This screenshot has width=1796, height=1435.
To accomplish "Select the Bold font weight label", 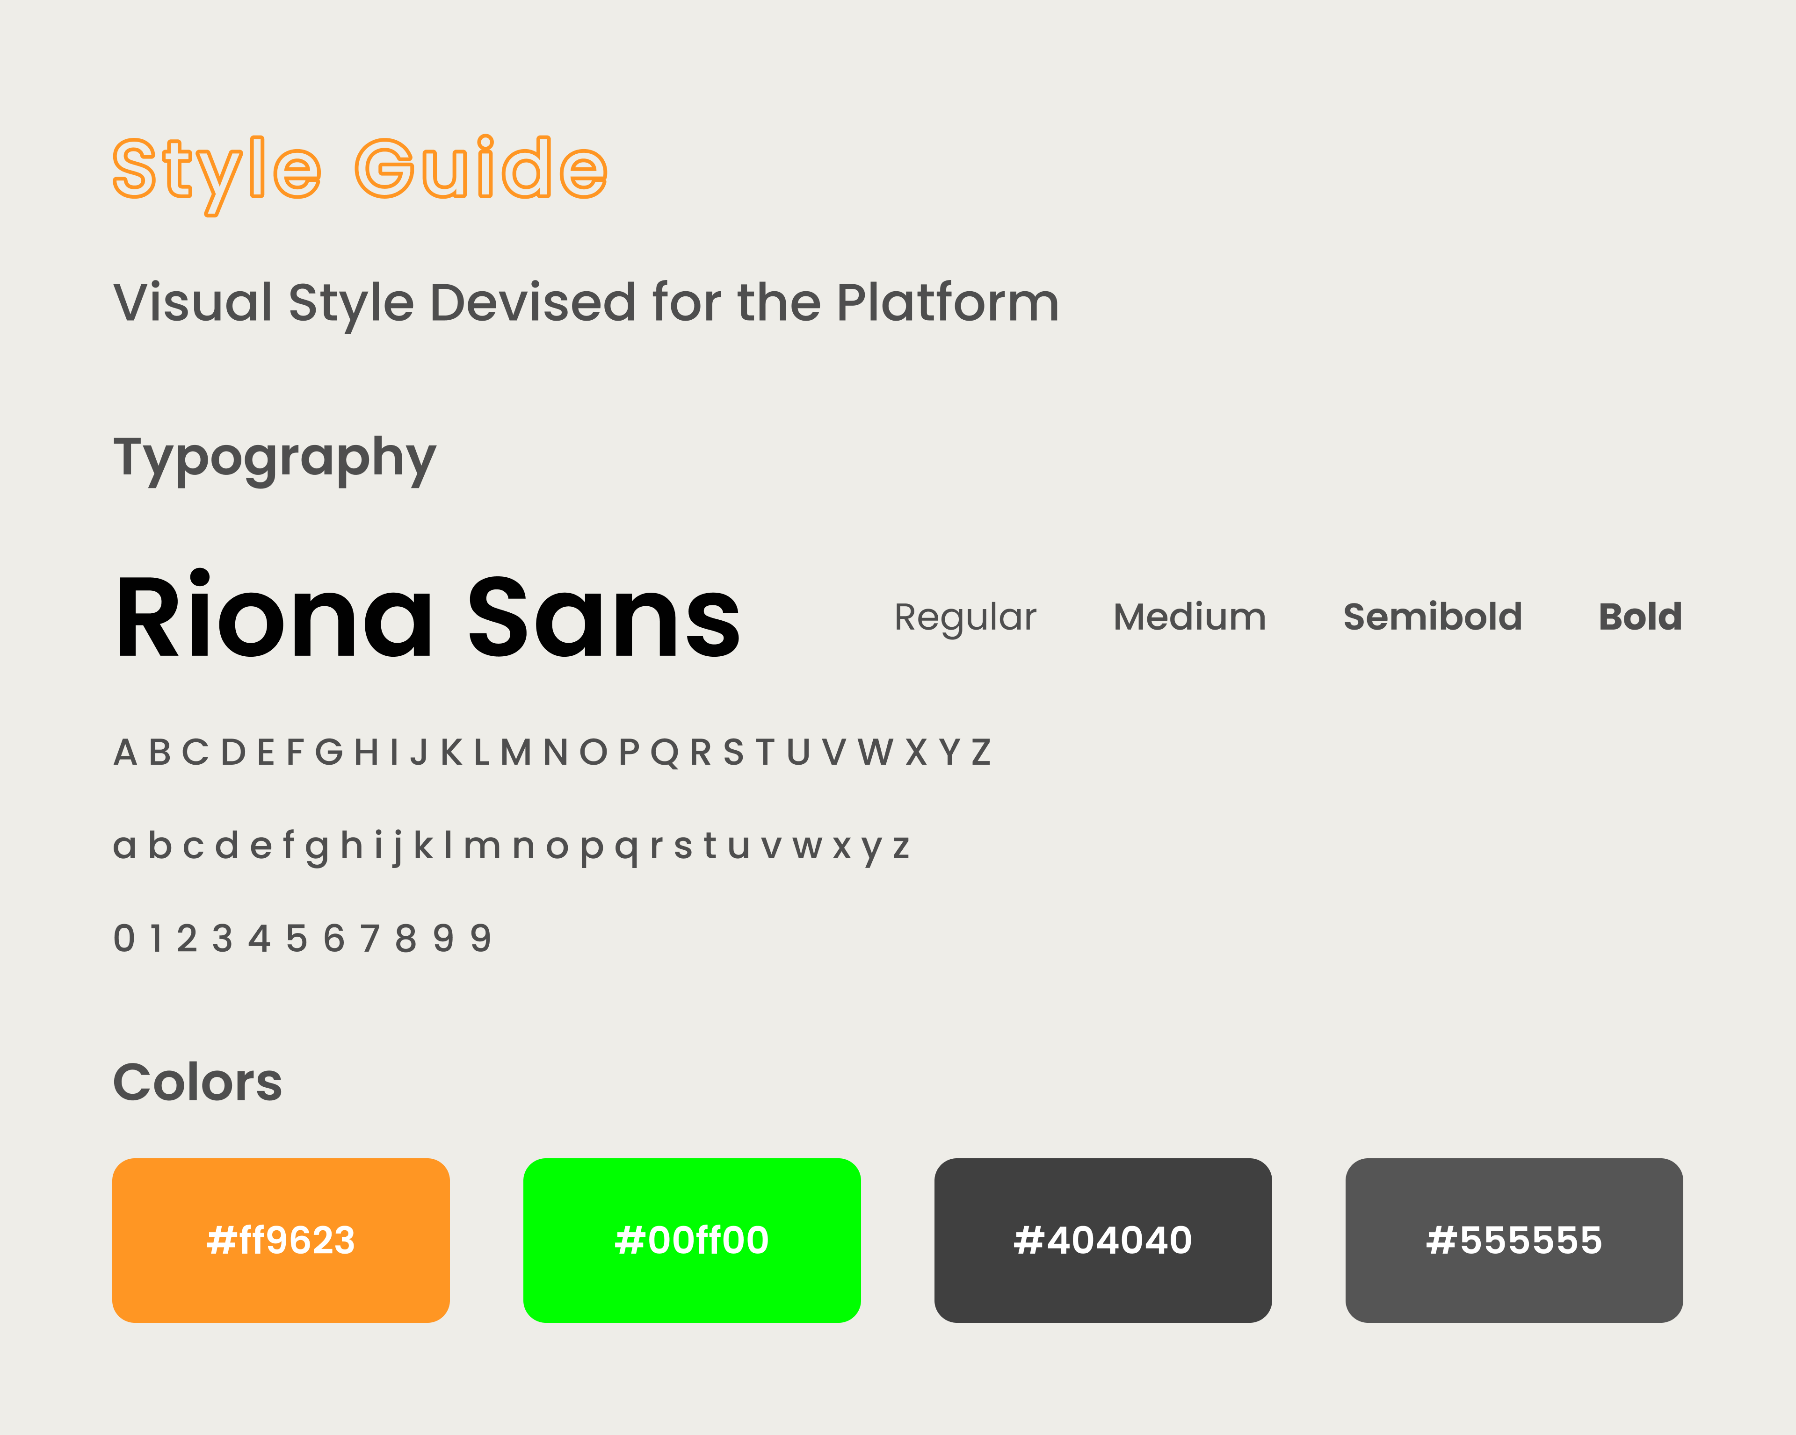I will tap(1640, 617).
